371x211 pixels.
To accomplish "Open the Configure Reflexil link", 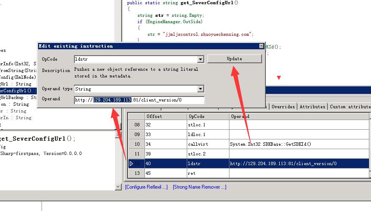I will 146,187.
